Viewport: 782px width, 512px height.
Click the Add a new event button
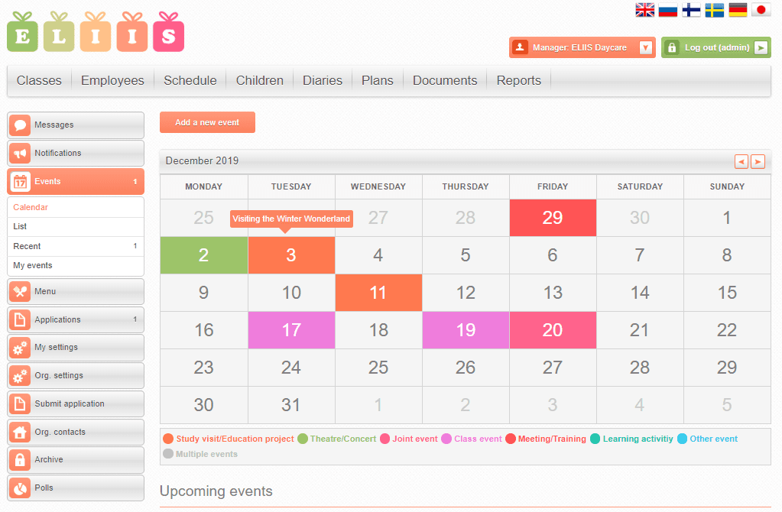click(x=207, y=122)
